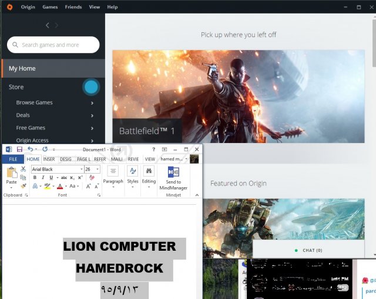Viewport: 376px width, 299px height.
Task: Clear all formatting with eraser icon
Action: pos(92,178)
